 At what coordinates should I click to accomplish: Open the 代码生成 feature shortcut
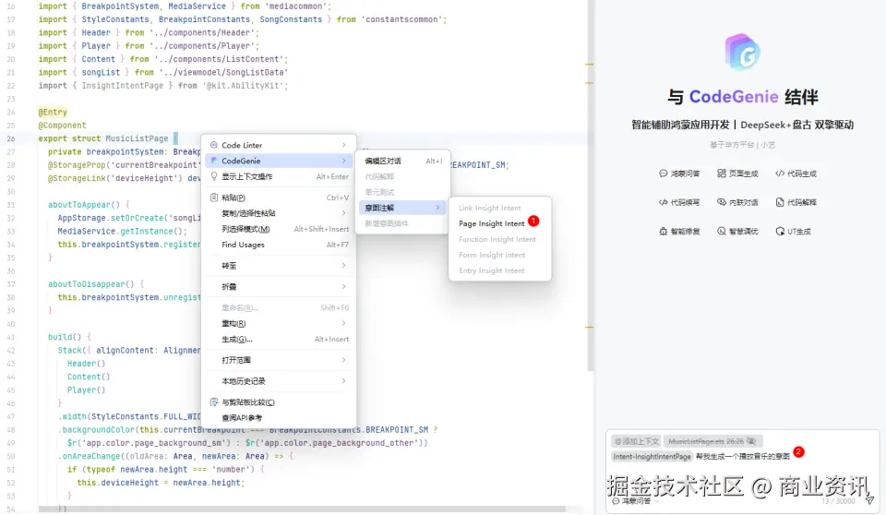[x=796, y=174]
